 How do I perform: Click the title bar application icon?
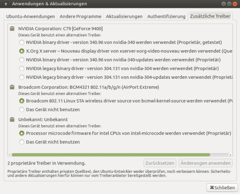tap(6, 4)
